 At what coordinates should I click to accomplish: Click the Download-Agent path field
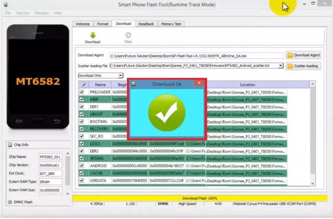(196, 56)
